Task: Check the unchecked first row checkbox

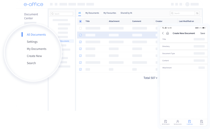Action: coord(80,28)
